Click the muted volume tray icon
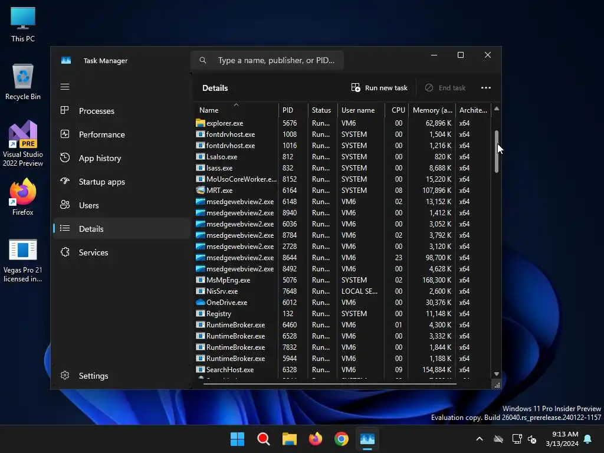This screenshot has height=453, width=604. pos(532,439)
